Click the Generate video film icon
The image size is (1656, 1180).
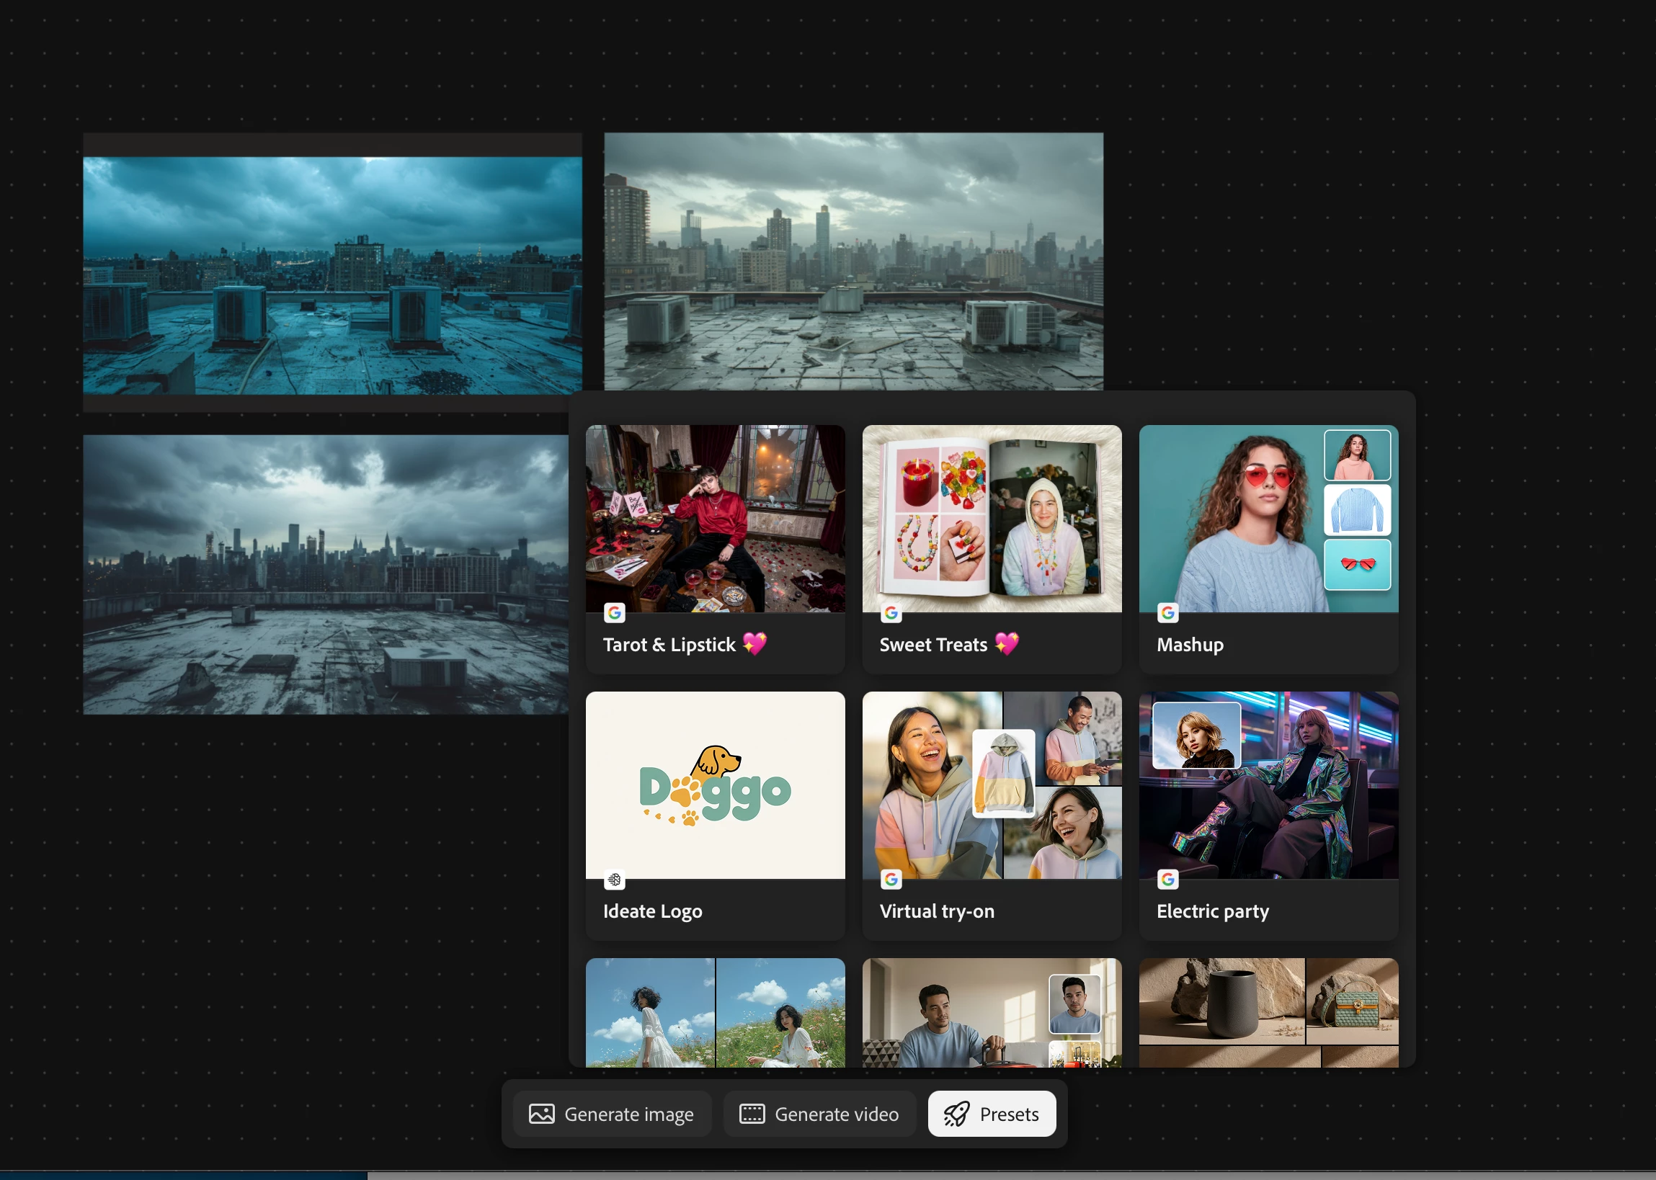point(752,1114)
